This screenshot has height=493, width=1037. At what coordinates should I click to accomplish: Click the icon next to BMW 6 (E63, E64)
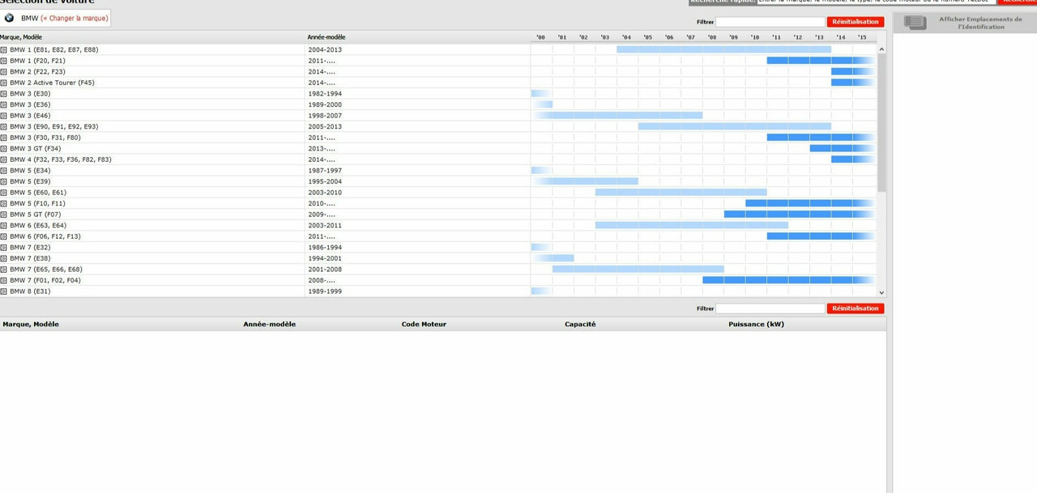click(3, 225)
